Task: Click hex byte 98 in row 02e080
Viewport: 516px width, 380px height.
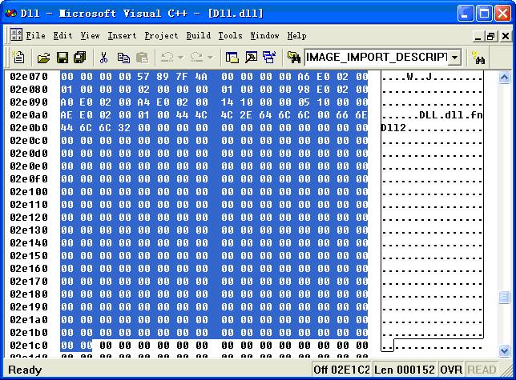Action: click(304, 90)
